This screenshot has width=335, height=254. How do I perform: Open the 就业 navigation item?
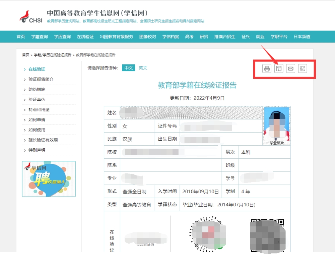point(260,37)
